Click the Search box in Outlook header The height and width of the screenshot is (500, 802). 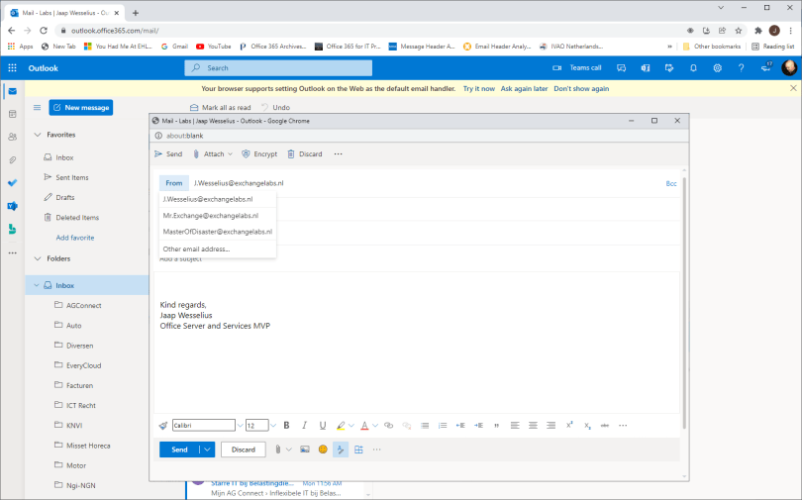tap(278, 67)
